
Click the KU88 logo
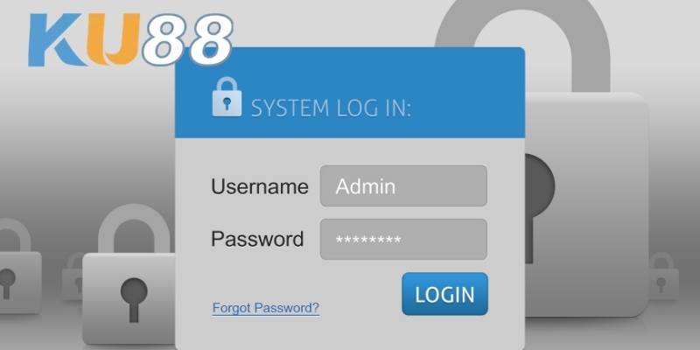tap(129, 39)
